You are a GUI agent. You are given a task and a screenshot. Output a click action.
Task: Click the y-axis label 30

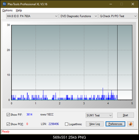(x=8, y=25)
